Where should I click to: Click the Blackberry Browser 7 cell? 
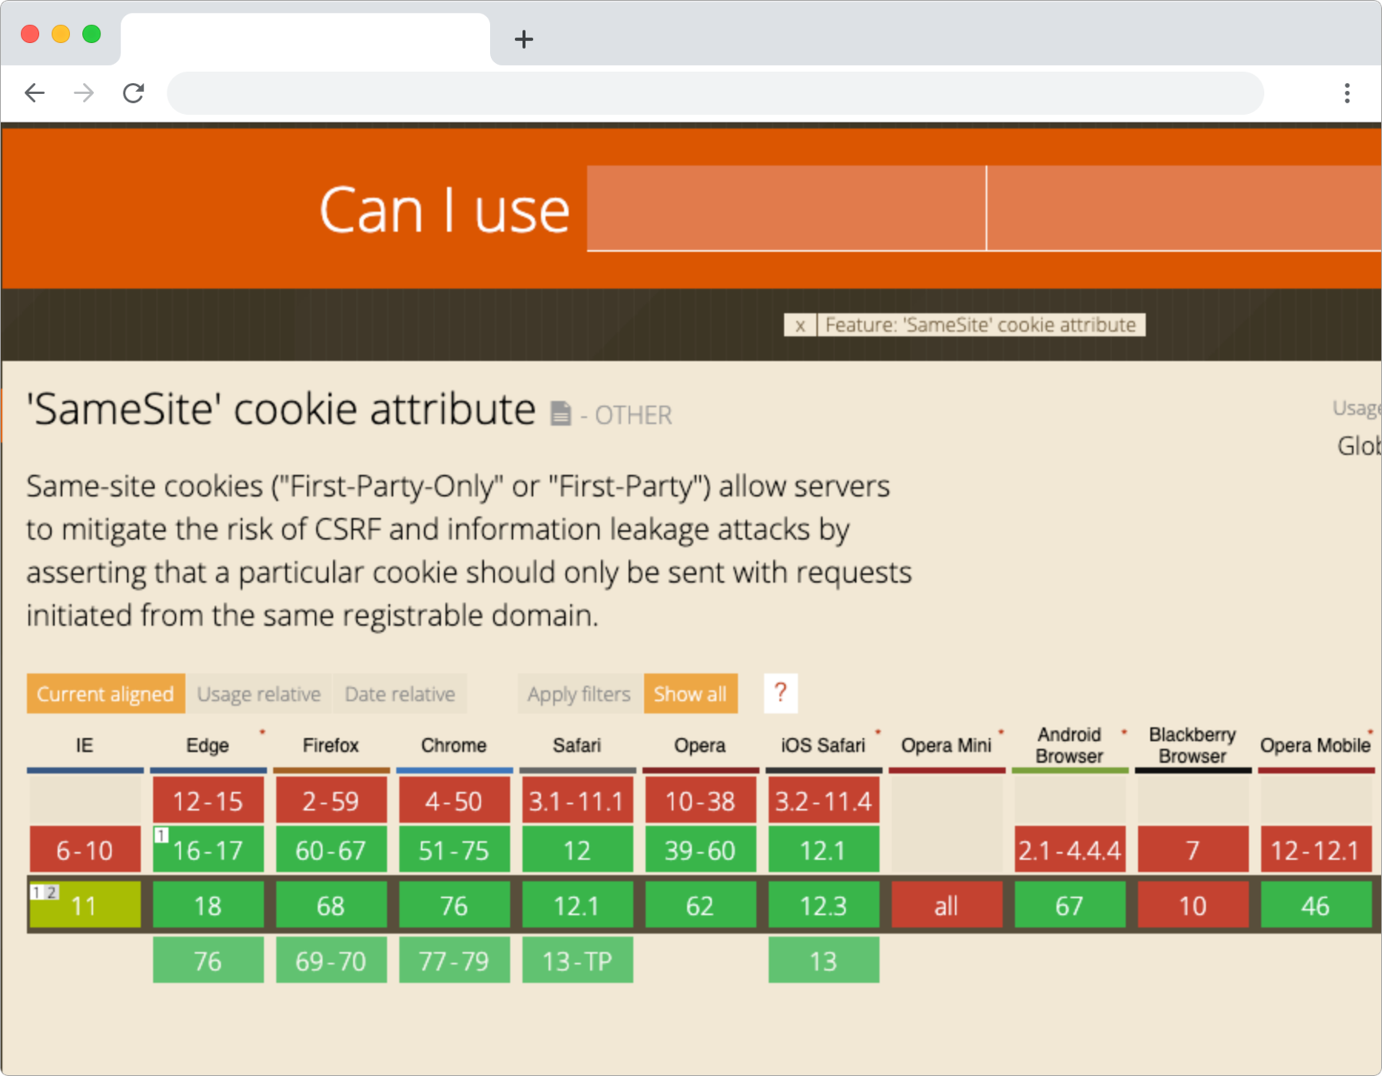tap(1193, 850)
